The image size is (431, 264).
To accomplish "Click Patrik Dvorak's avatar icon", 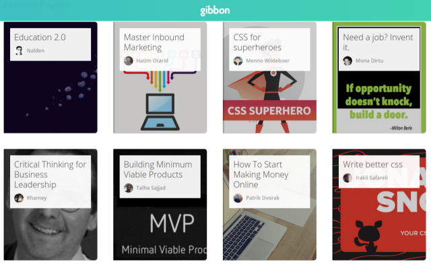I will (238, 197).
